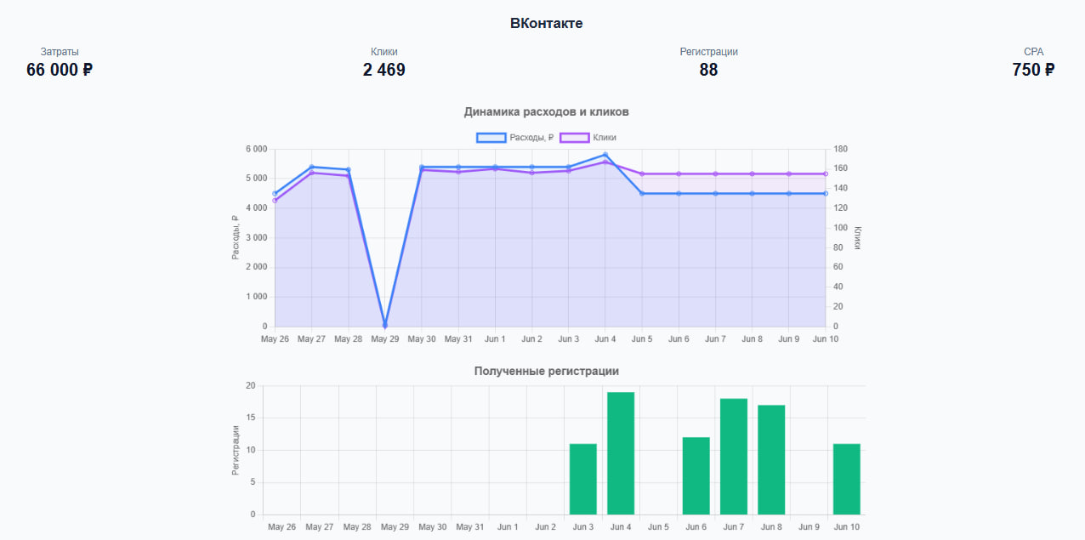Click the Jun 8 registrations bar
This screenshot has width=1085, height=540.
[771, 459]
